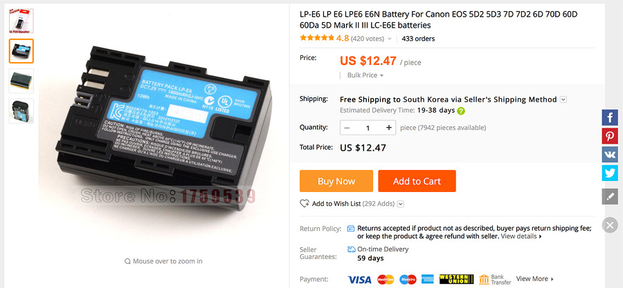
Task: Select first product thumbnail with charger
Action: [x=21, y=21]
